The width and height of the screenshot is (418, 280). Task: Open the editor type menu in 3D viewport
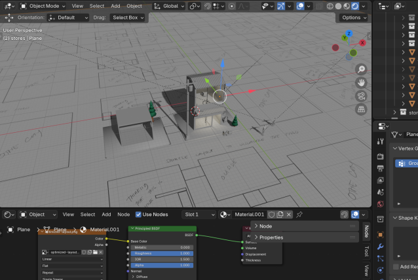point(9,6)
